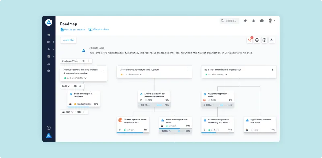Expand the document sidebar submenu chevron
Screen dimensions: 322x158
(53, 56)
